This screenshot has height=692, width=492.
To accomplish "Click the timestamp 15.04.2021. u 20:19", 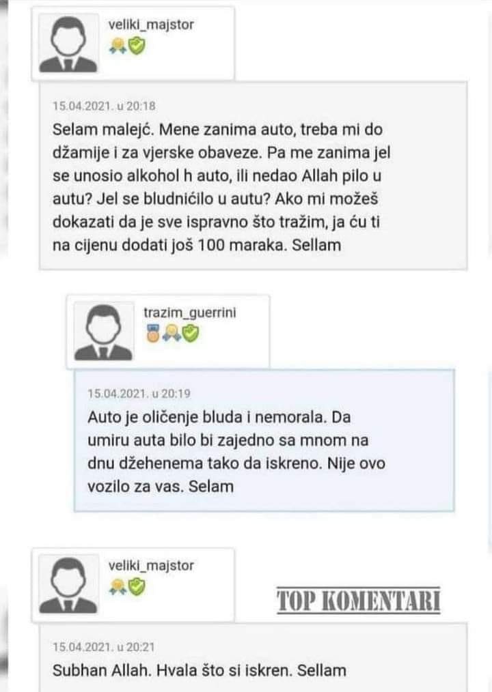I will click(x=138, y=393).
